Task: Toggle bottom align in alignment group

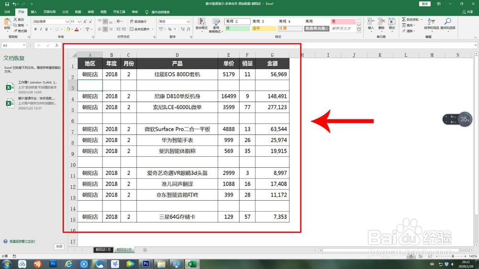Action: click(111, 22)
